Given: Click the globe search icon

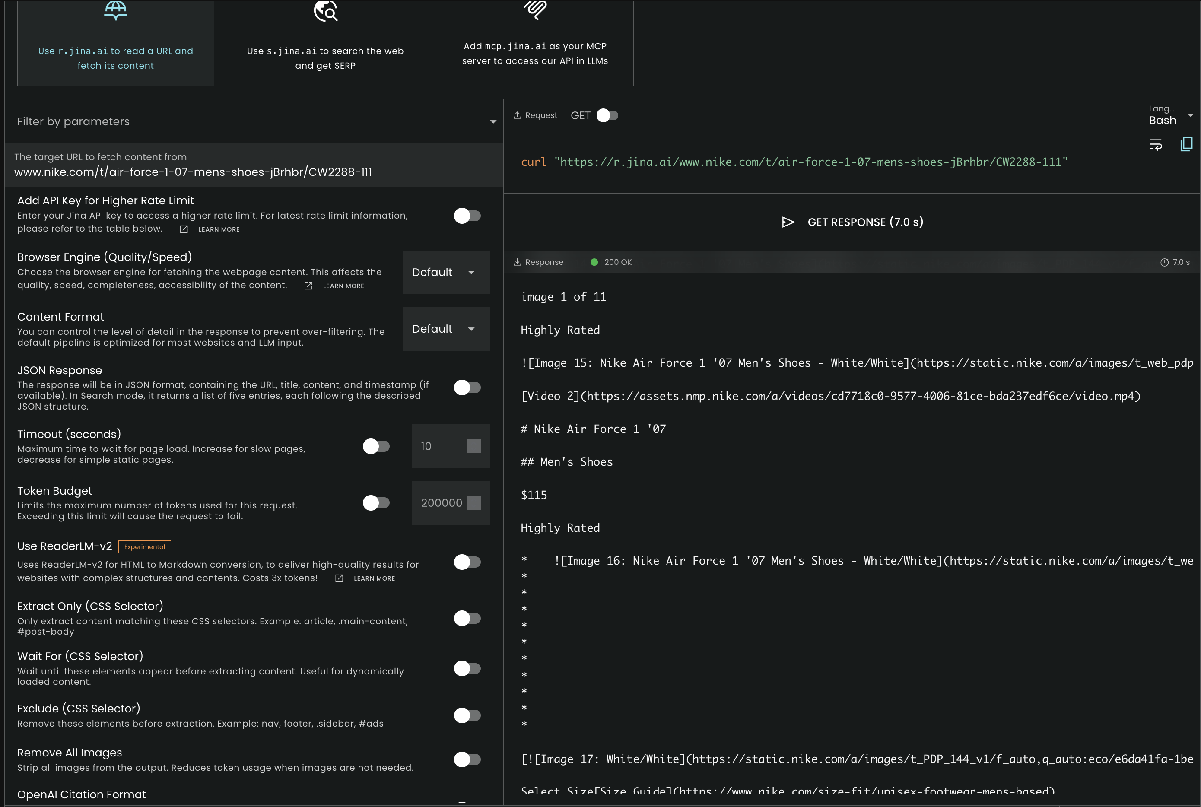Looking at the screenshot, I should (326, 11).
